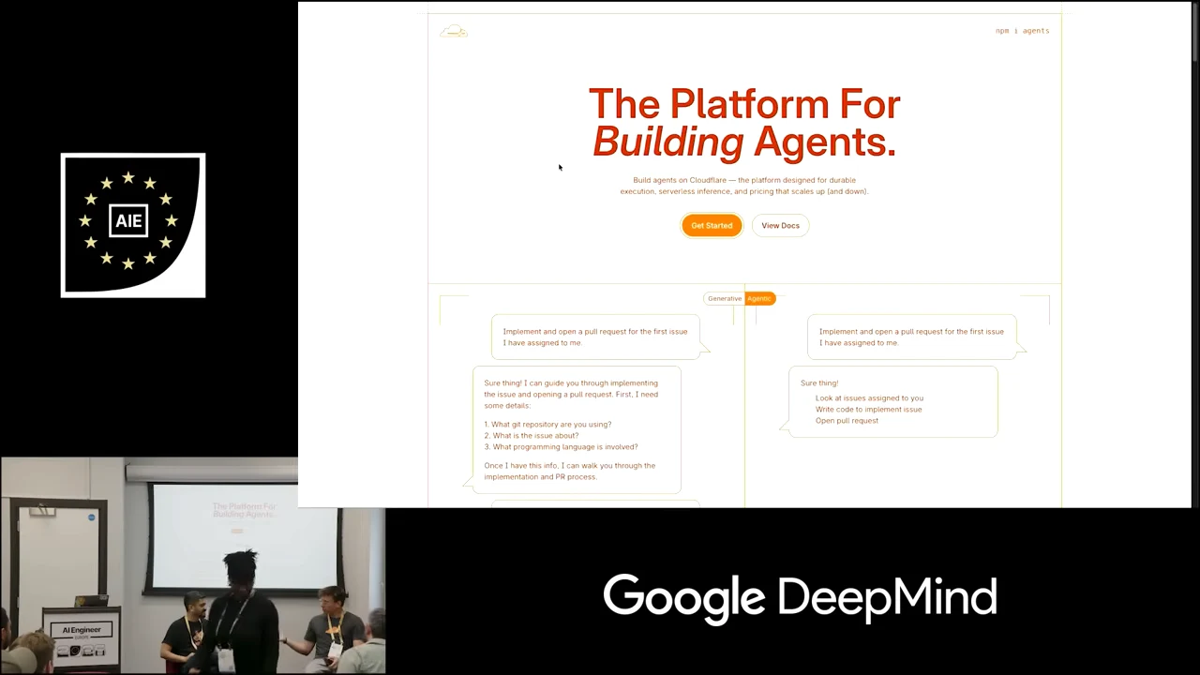
Task: Click 'Open pull request' step
Action: (x=847, y=420)
